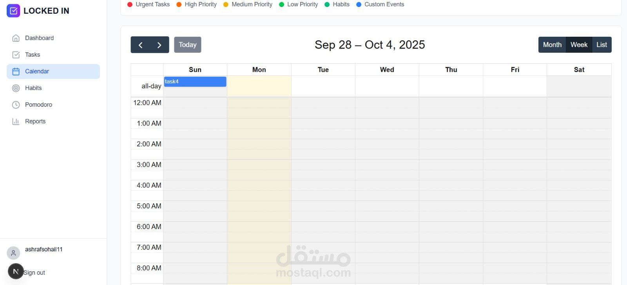Click the Locked In logo icon
The width and height of the screenshot is (627, 285).
click(x=13, y=11)
